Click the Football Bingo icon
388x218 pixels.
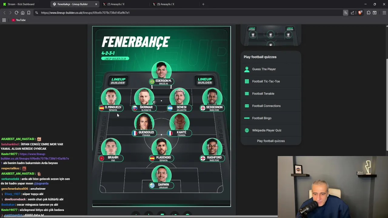(x=247, y=118)
